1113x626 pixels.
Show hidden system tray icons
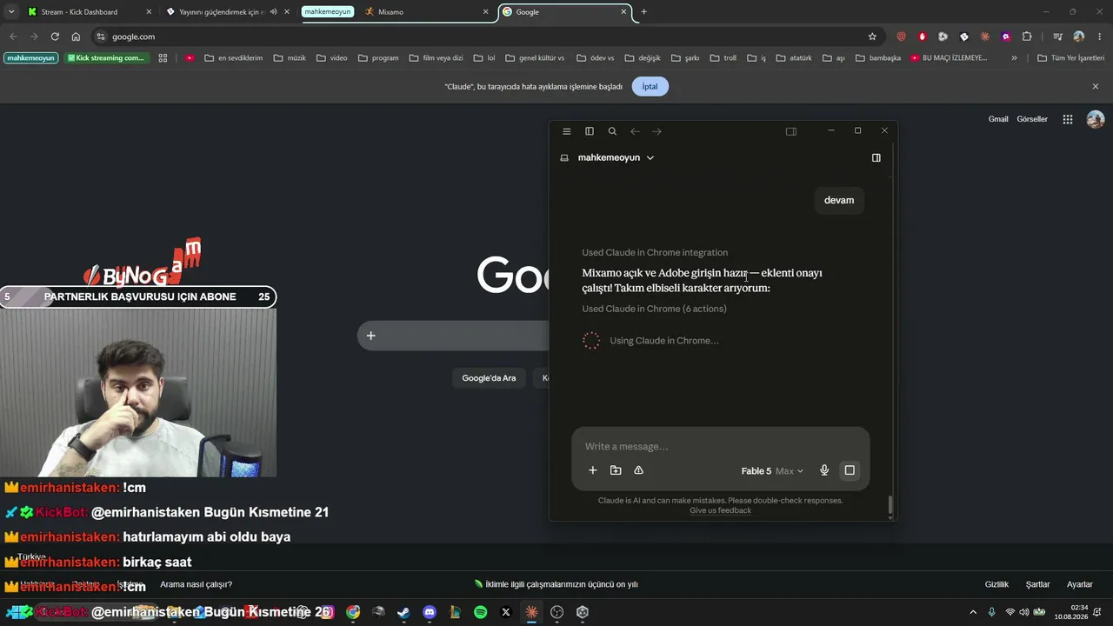point(974,612)
